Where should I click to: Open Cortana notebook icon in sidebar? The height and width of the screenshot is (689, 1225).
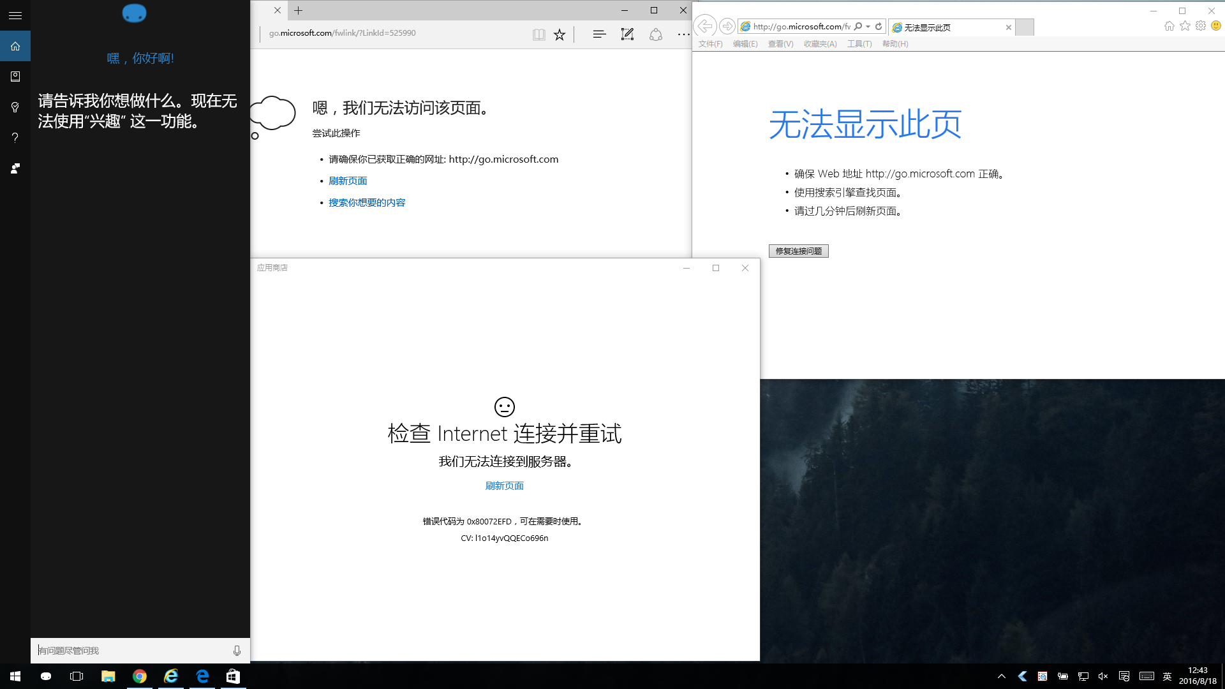point(15,77)
